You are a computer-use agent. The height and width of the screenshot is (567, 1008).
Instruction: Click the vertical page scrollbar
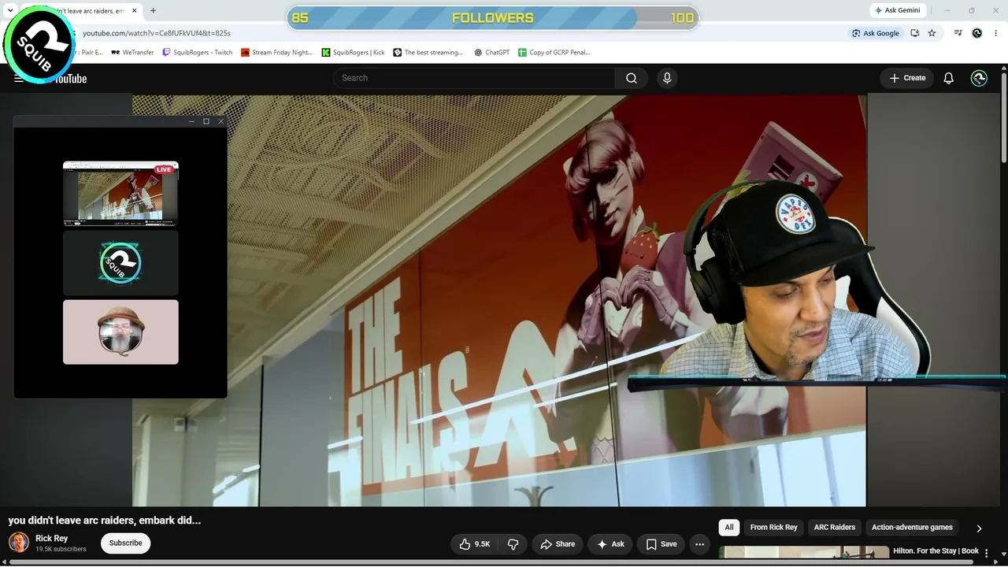1004,118
